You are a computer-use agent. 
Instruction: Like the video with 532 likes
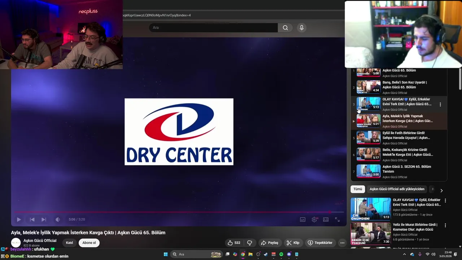click(x=234, y=243)
